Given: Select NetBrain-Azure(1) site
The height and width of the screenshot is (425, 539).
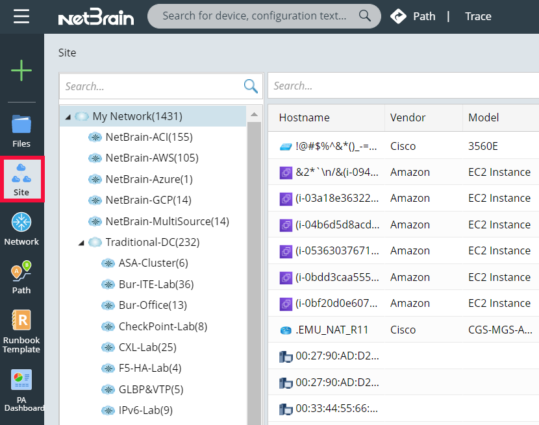Looking at the screenshot, I should 149,179.
